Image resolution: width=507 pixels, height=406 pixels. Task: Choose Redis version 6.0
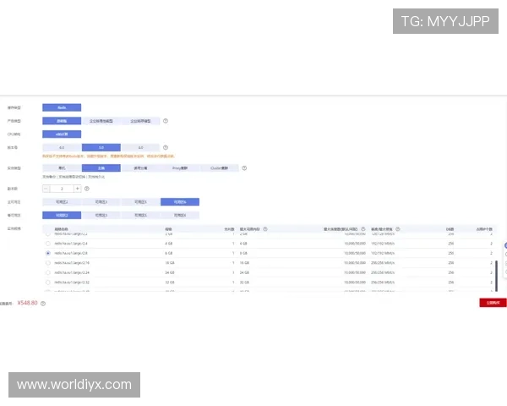click(140, 147)
